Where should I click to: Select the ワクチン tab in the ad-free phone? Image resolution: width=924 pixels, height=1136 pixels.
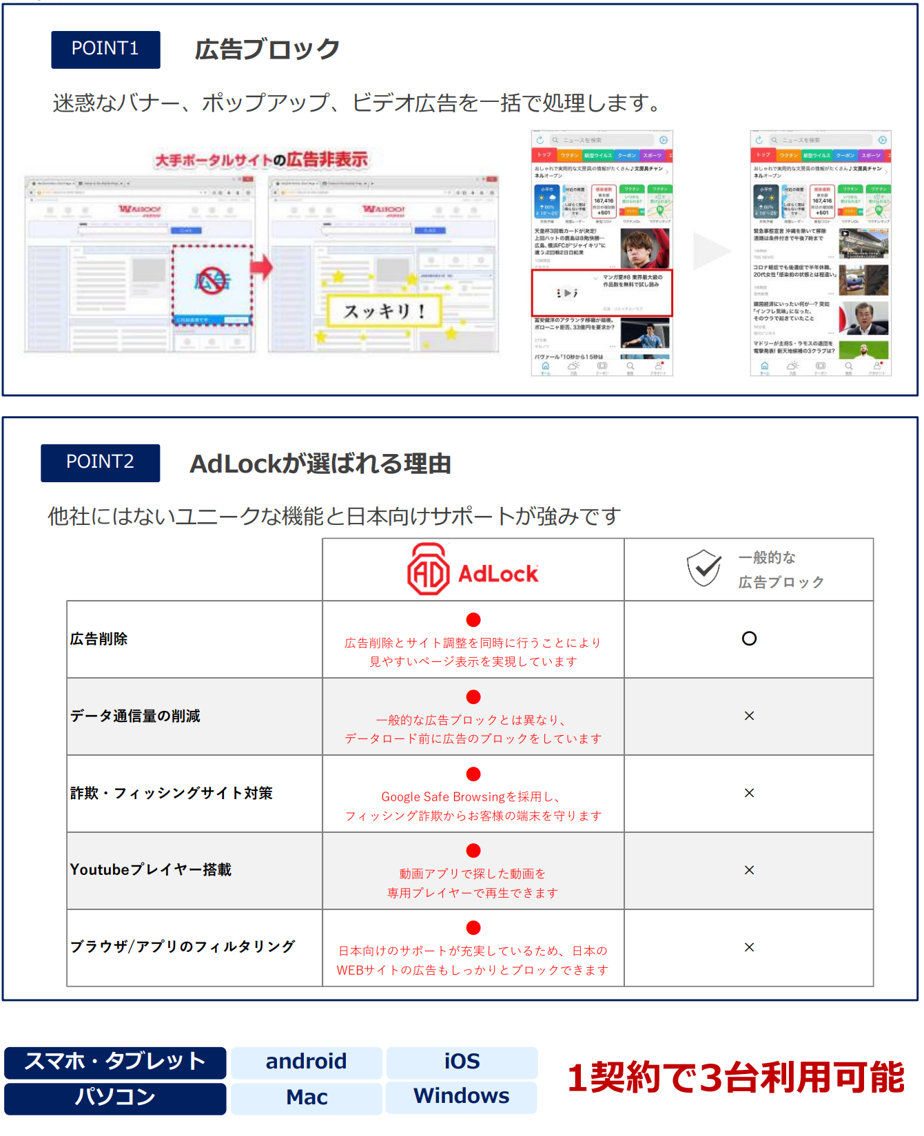789,155
